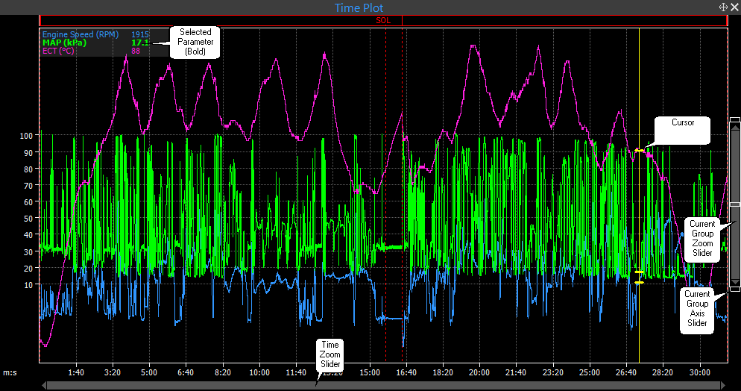
Task: Click the 11:40 time axis label
Action: pos(296,372)
